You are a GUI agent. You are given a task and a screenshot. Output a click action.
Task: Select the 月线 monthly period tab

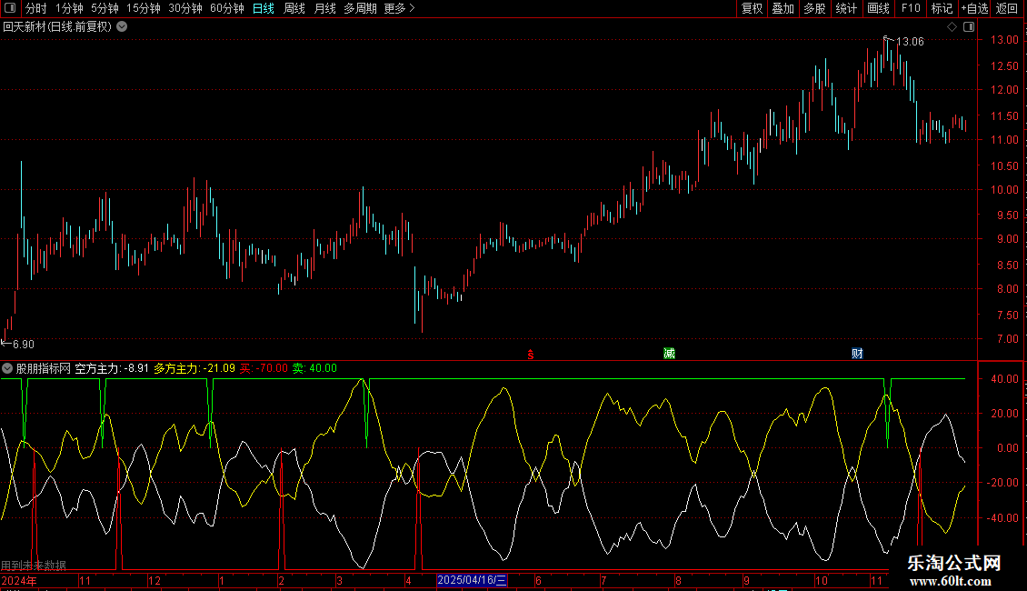click(324, 8)
